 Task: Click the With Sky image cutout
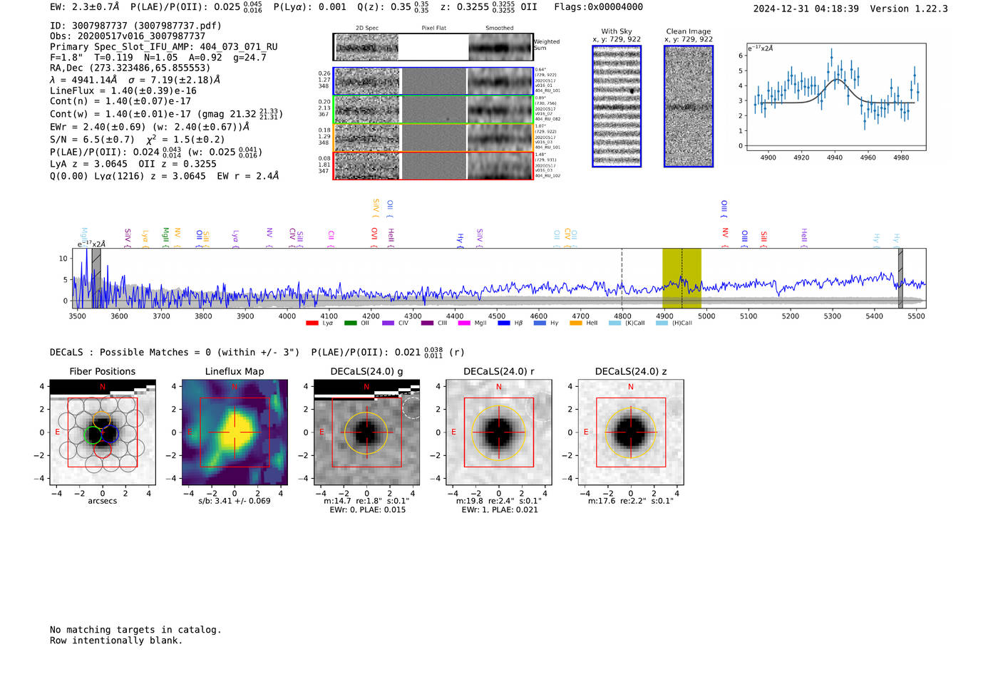(x=617, y=106)
